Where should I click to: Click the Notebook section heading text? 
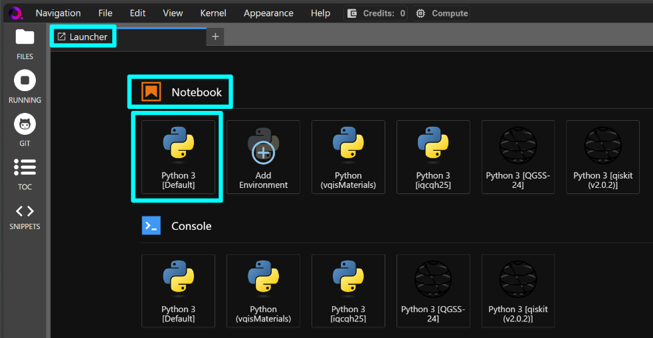pyautogui.click(x=197, y=92)
